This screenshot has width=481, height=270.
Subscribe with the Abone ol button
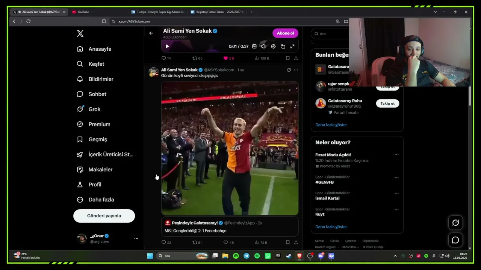(x=285, y=33)
